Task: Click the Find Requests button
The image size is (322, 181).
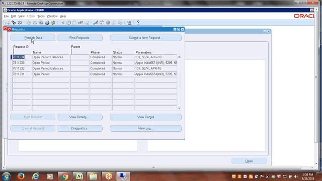Action: pos(80,38)
